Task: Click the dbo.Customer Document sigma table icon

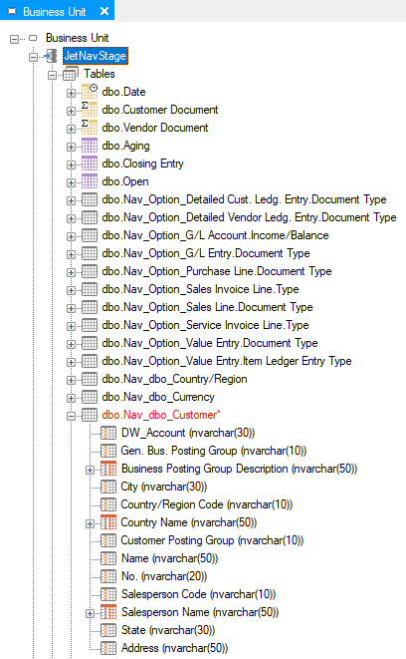Action: (x=90, y=110)
